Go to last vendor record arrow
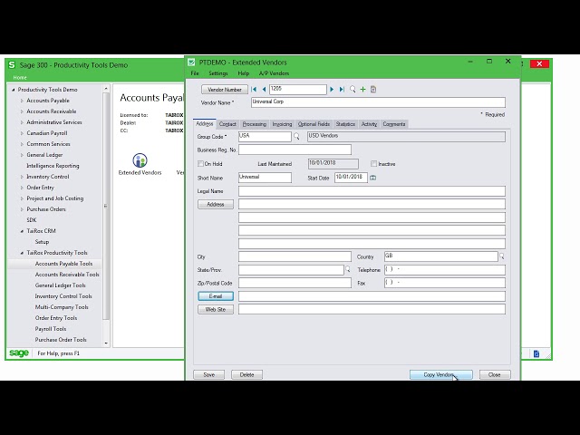580x435 pixels. pos(343,89)
